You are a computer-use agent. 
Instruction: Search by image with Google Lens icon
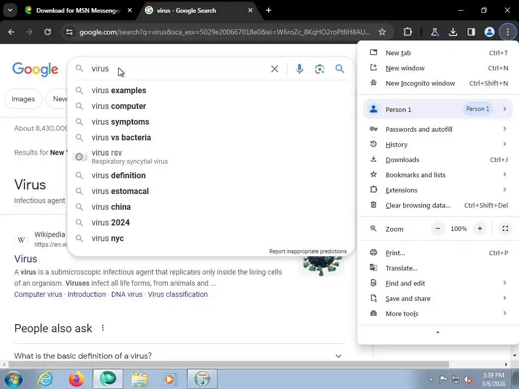click(x=319, y=69)
